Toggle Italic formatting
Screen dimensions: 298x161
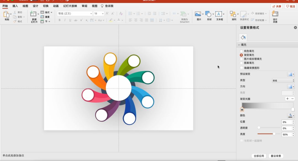(x=65, y=20)
